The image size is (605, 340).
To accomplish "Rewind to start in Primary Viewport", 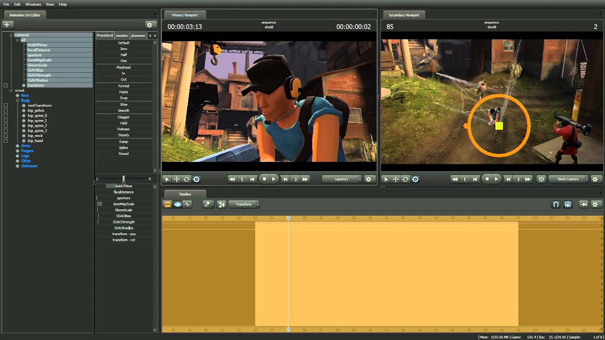I will click(232, 179).
